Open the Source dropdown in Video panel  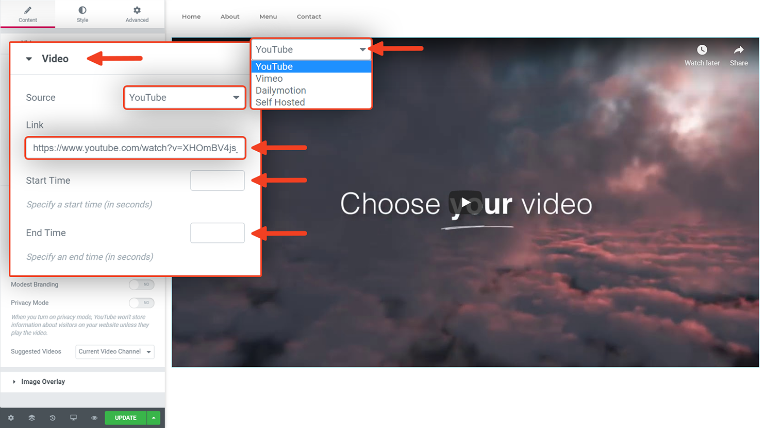click(x=185, y=97)
